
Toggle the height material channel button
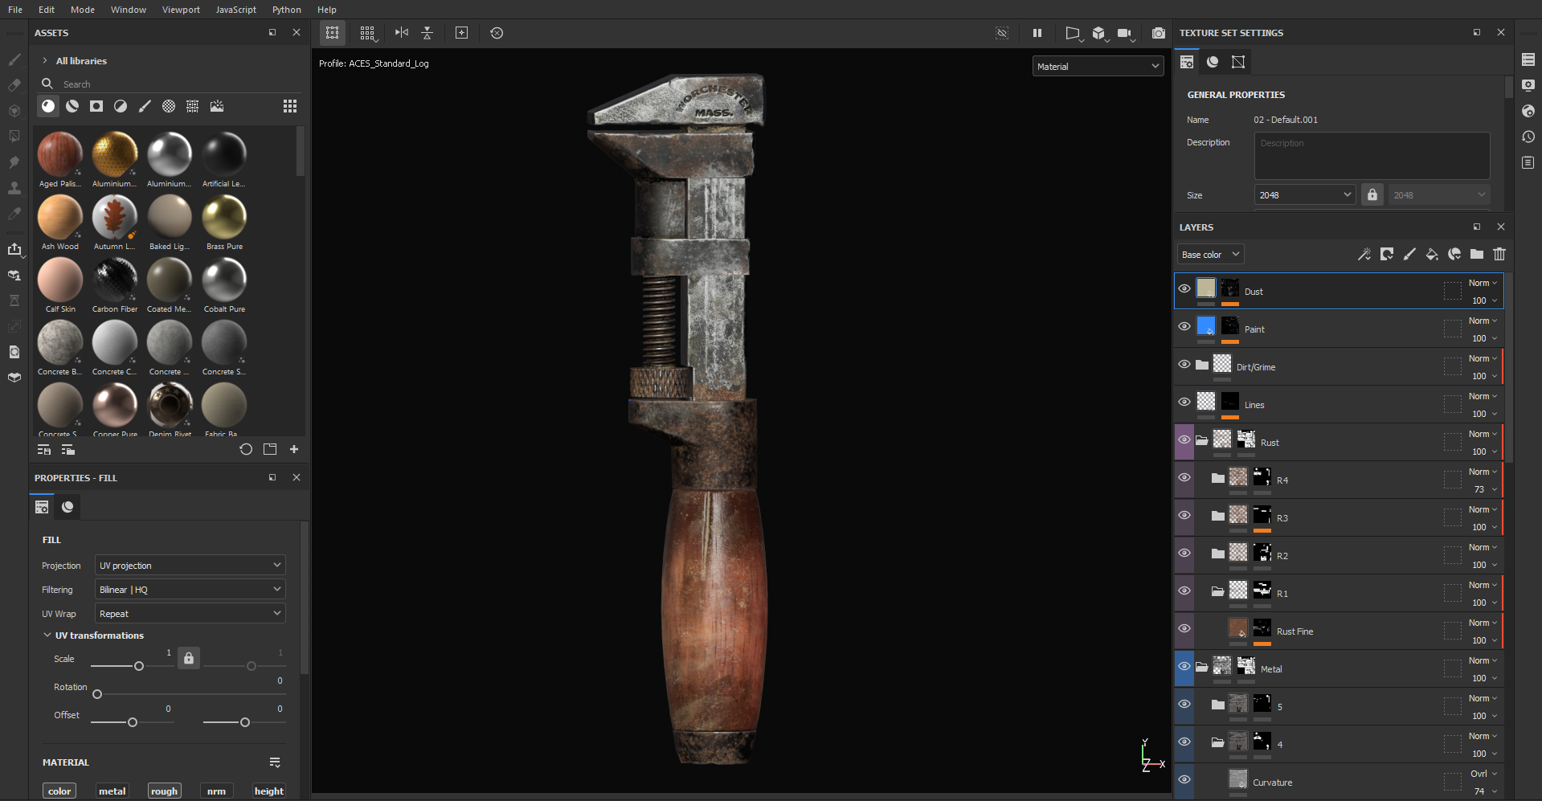(269, 791)
